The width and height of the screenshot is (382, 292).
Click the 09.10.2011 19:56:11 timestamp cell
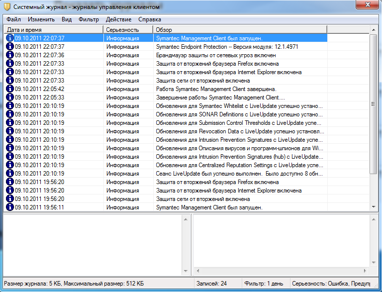[39, 207]
